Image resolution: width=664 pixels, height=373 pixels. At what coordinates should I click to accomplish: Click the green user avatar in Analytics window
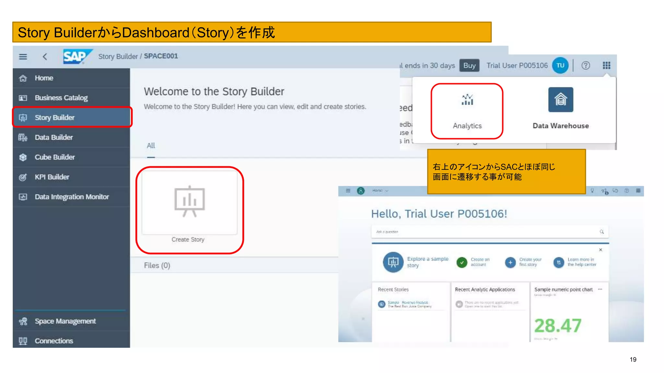coord(361,191)
